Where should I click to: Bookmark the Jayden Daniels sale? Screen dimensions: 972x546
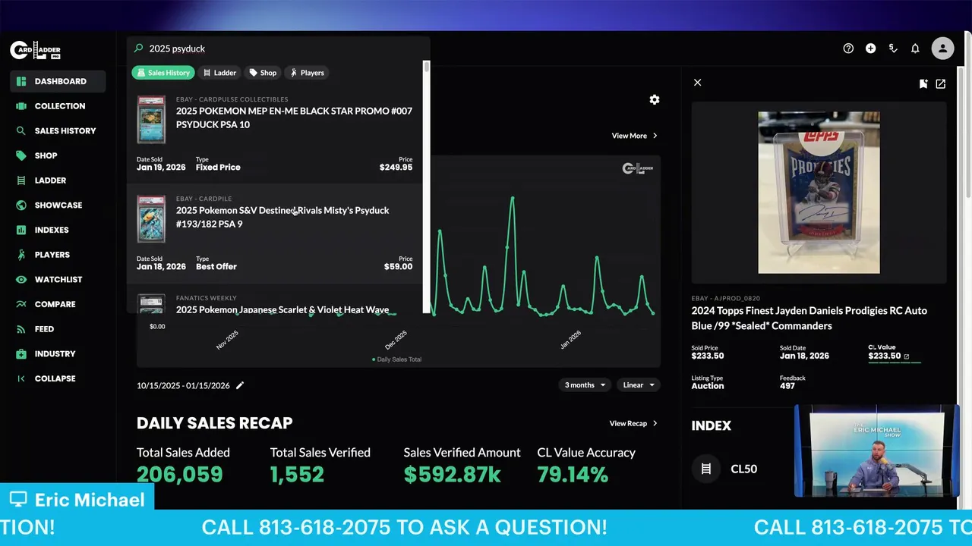pos(923,83)
